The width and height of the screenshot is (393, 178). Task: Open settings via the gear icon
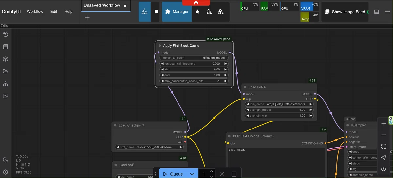click(x=5, y=172)
